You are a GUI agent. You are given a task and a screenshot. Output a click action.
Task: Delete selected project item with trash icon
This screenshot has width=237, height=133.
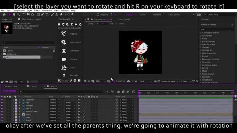pos(28,82)
